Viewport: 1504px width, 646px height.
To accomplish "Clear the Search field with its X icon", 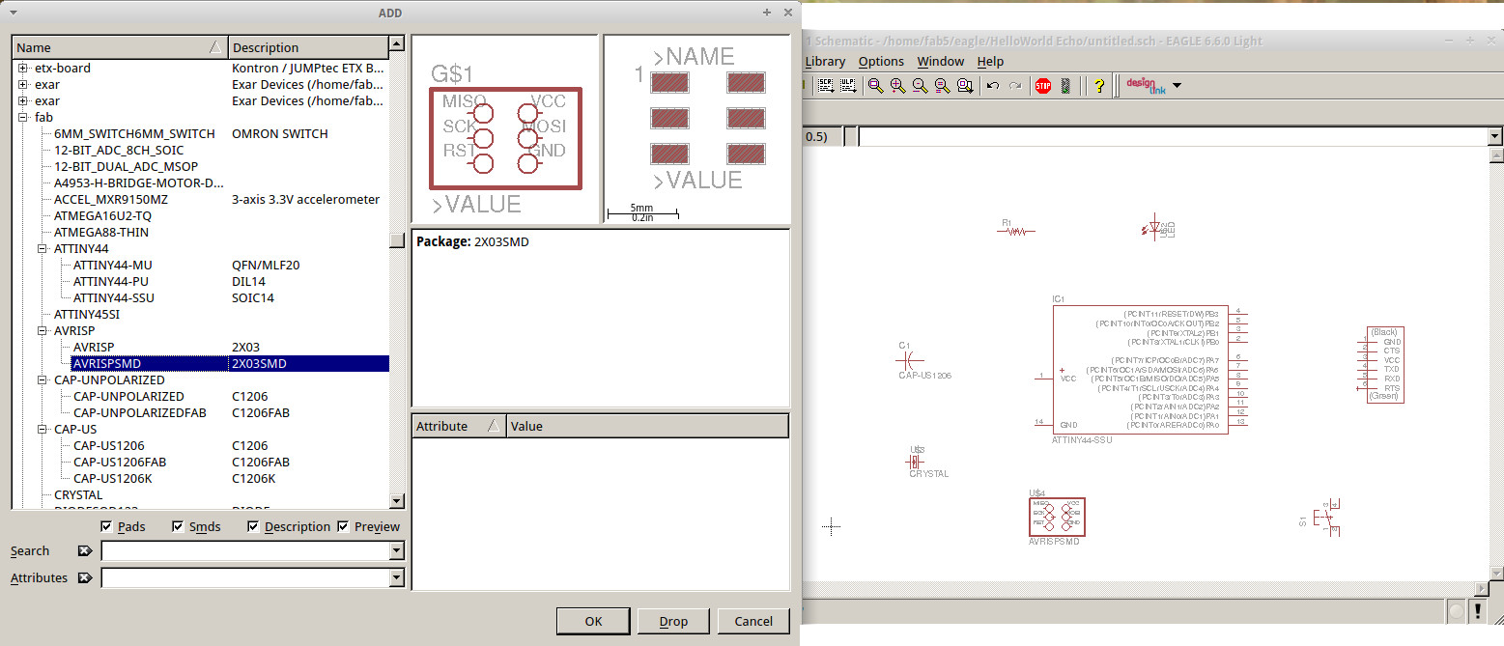I will [x=85, y=551].
